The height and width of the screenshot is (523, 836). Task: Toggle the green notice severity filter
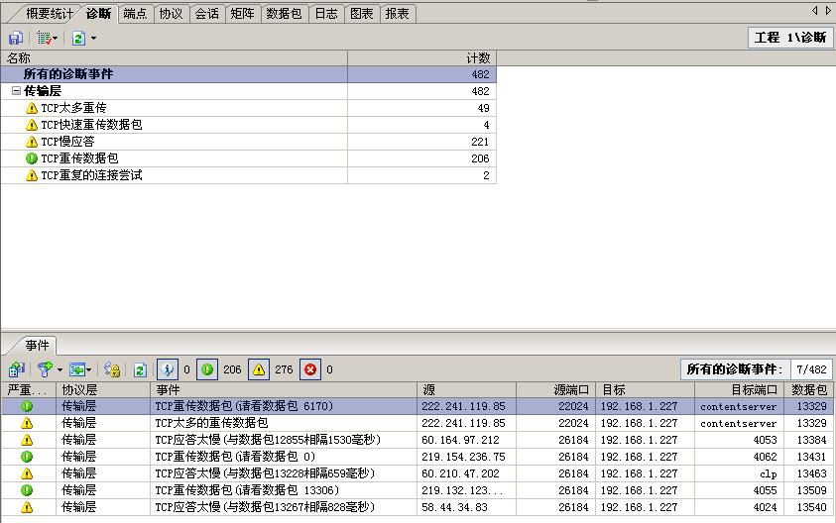pos(207,369)
